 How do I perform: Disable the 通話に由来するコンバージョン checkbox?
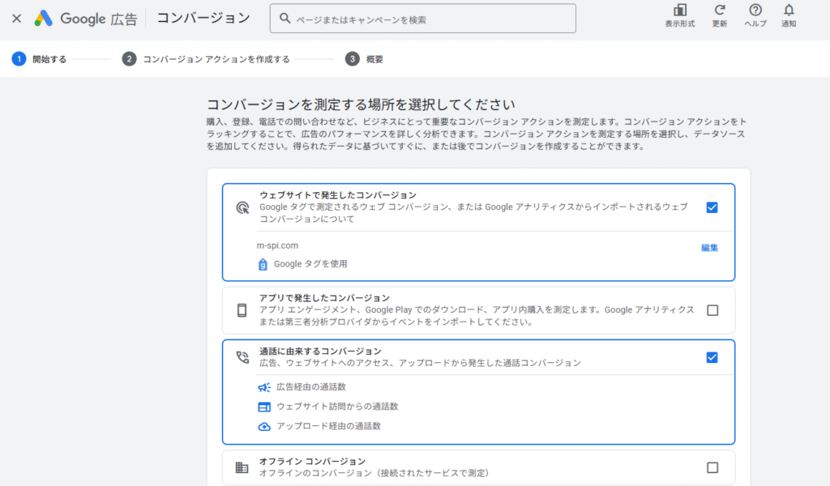click(x=712, y=356)
